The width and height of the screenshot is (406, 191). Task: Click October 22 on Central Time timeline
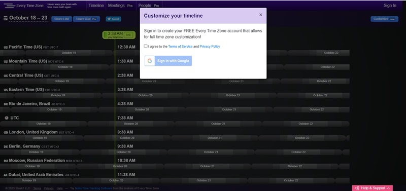324,81
